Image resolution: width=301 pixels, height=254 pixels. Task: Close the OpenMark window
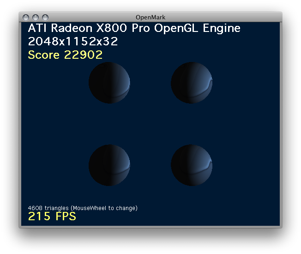point(26,18)
